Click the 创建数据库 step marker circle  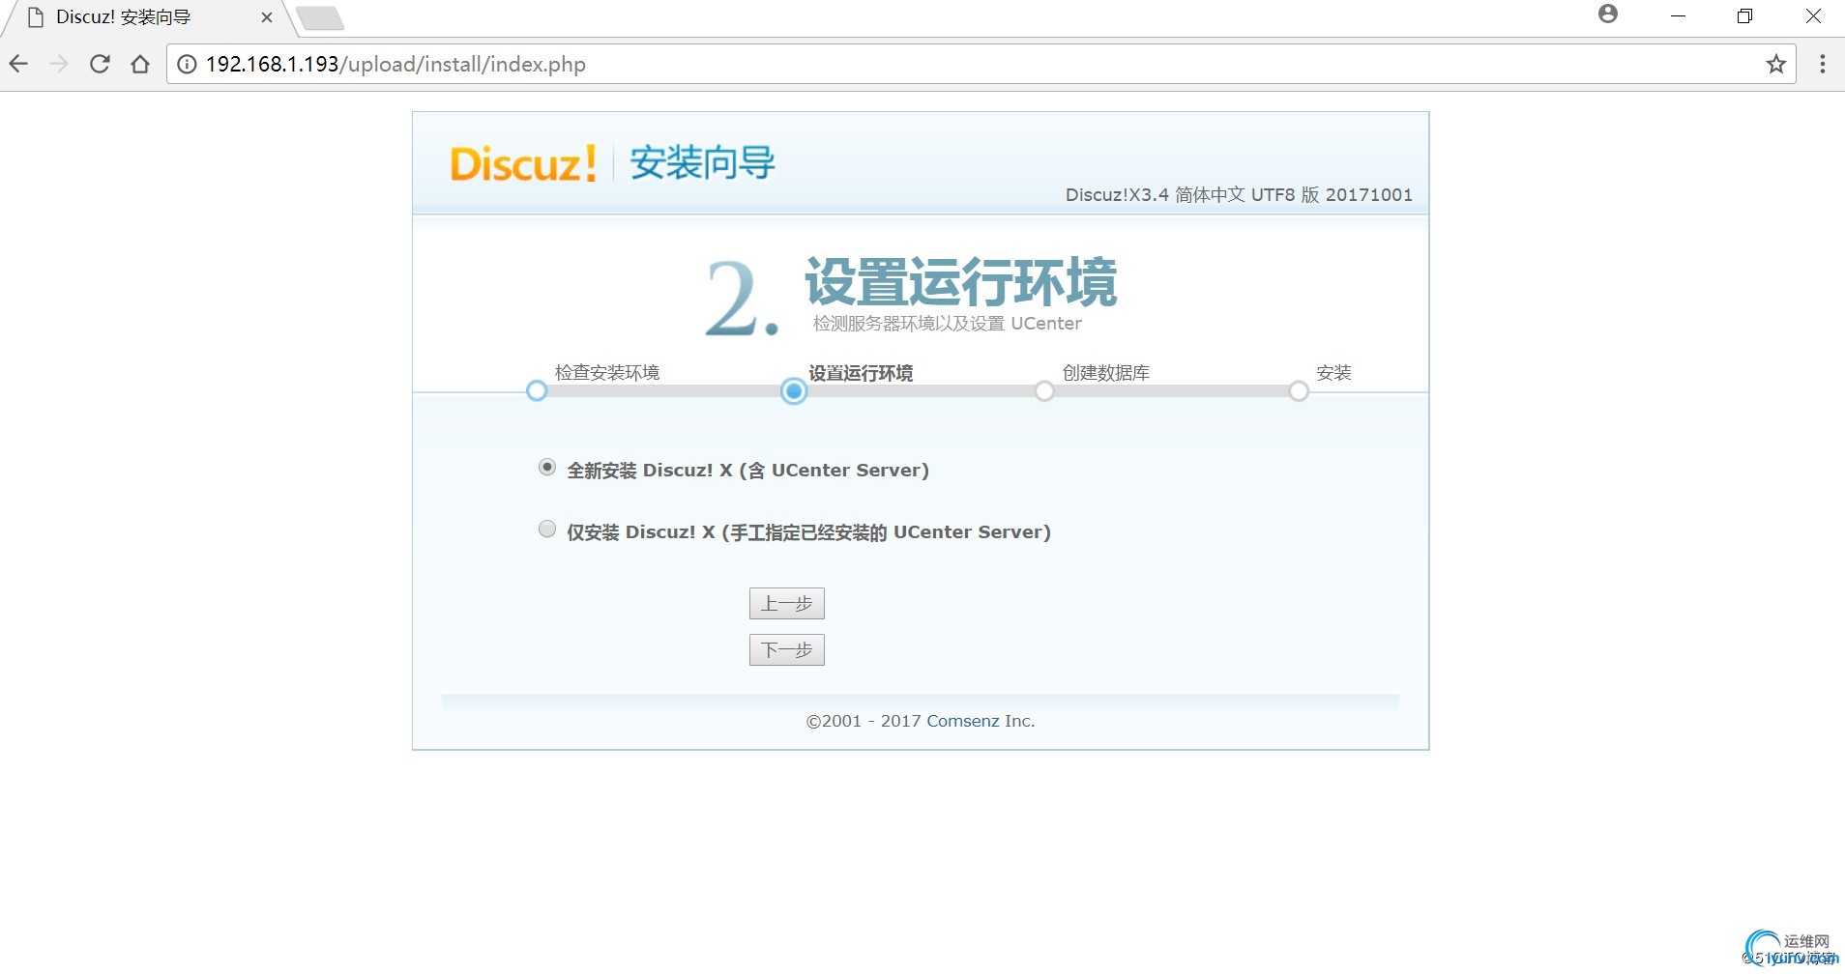pos(1044,391)
